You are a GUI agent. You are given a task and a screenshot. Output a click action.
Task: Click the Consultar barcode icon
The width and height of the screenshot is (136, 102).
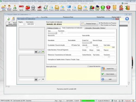[x=33, y=8]
